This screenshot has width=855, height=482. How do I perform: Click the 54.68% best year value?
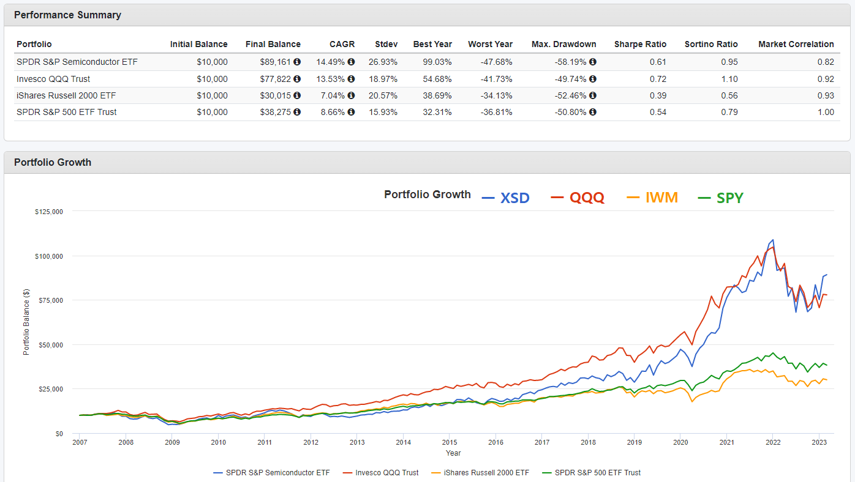[437, 79]
